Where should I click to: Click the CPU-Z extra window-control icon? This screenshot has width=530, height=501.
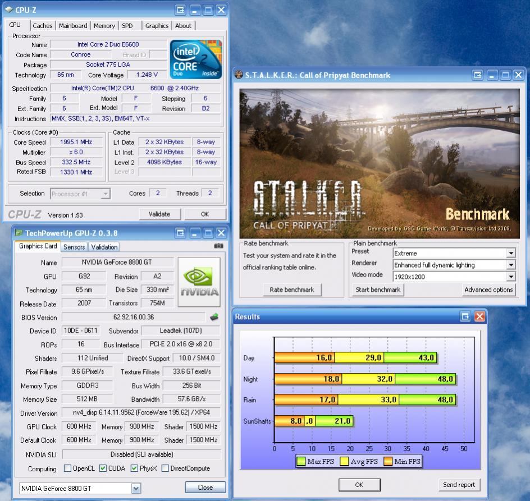pos(180,10)
